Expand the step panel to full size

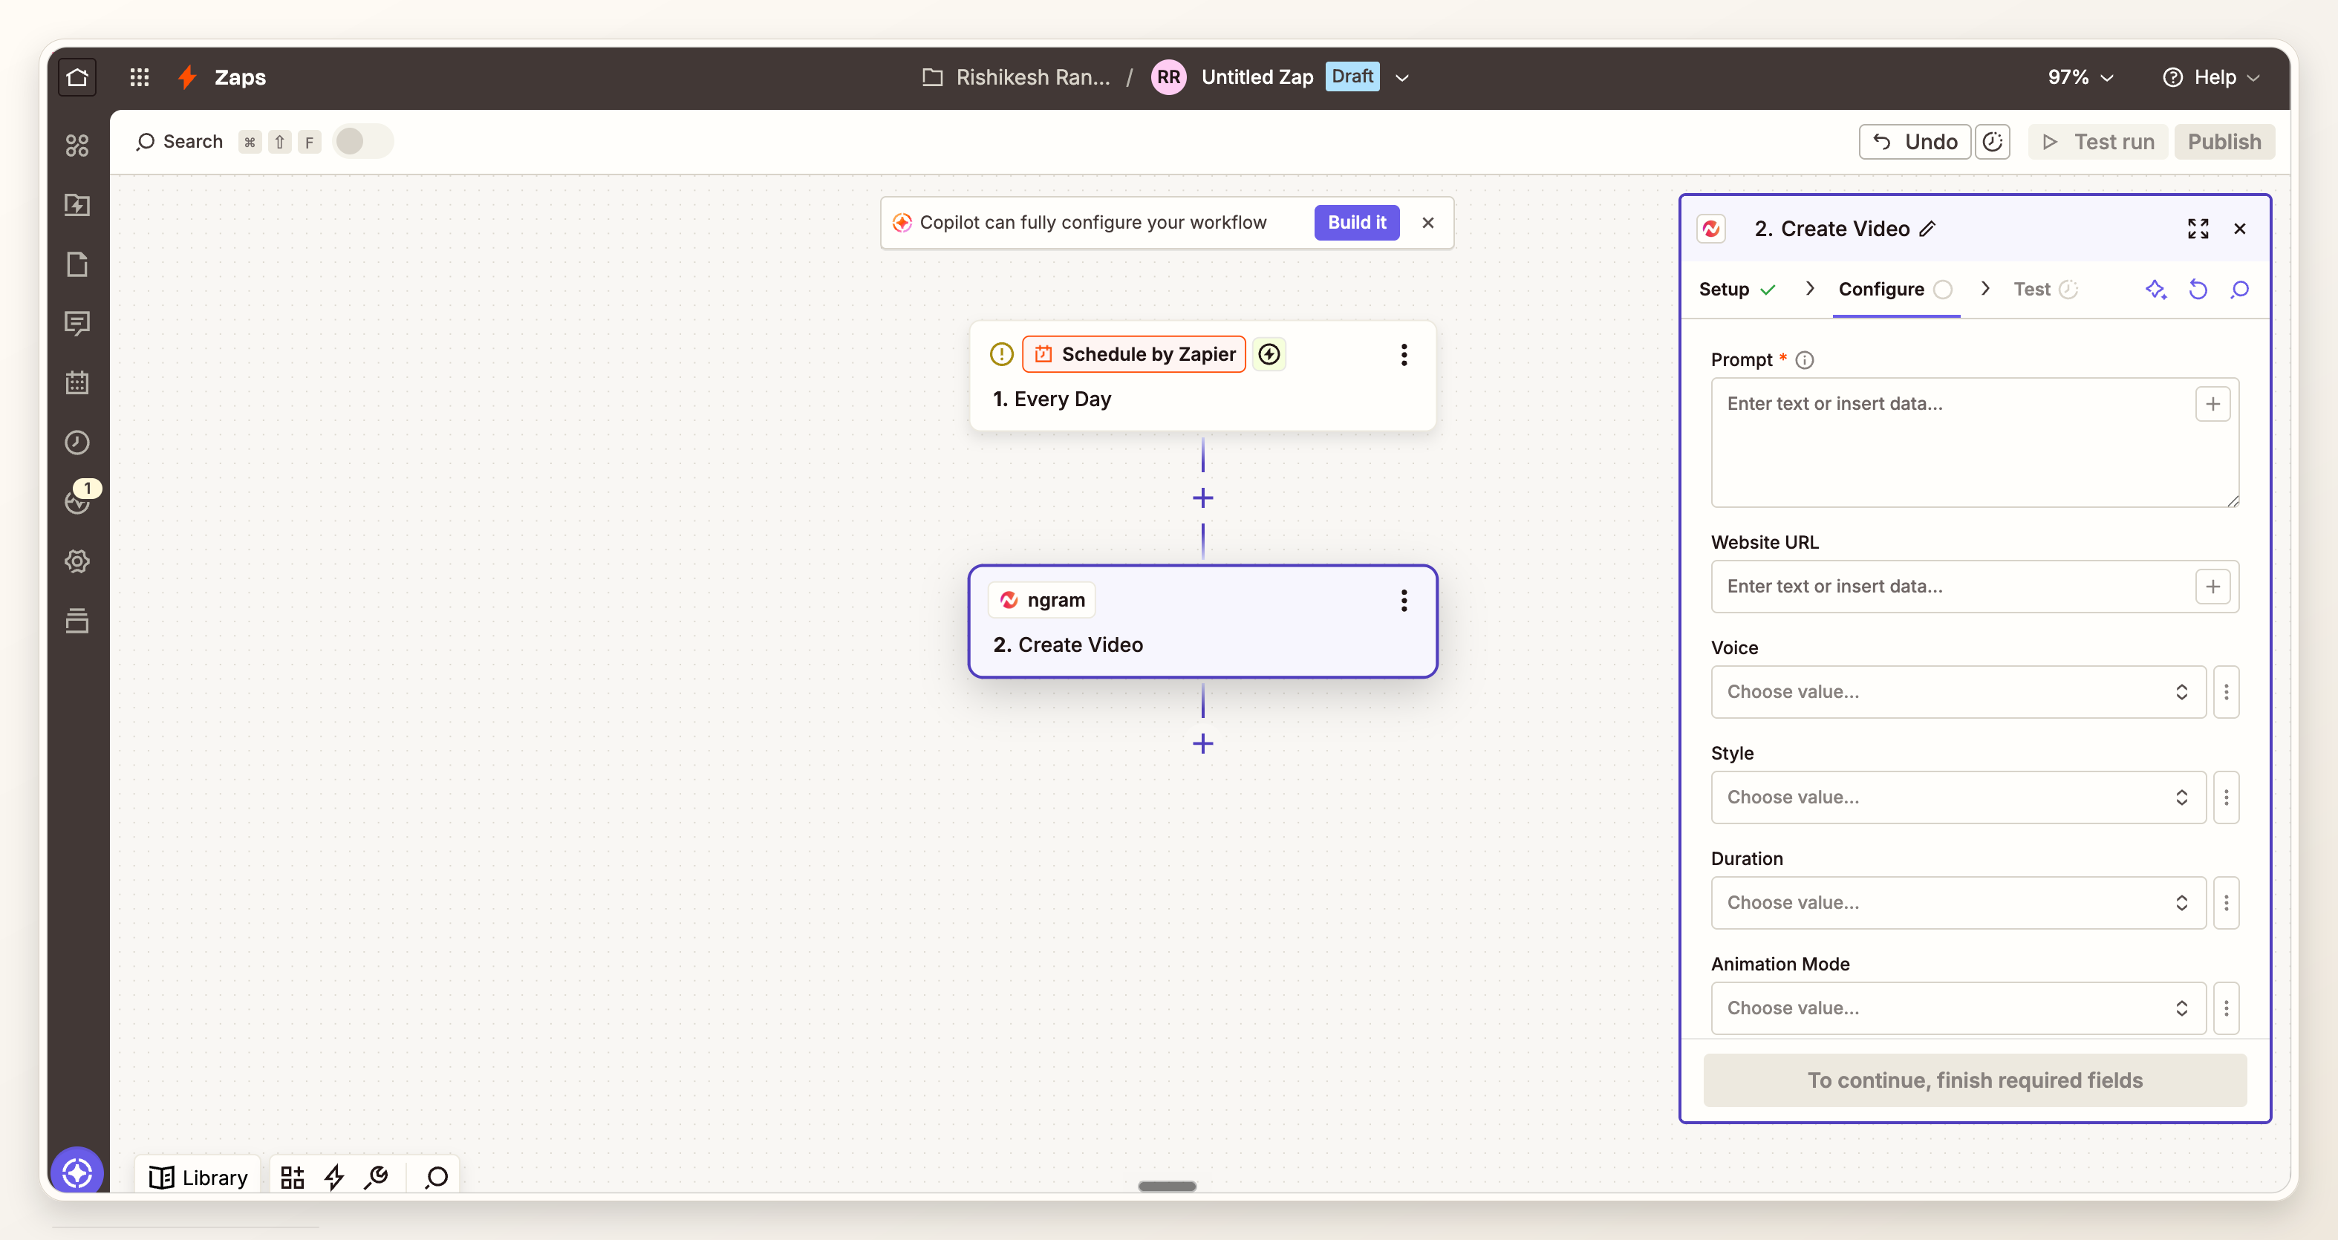2198,229
